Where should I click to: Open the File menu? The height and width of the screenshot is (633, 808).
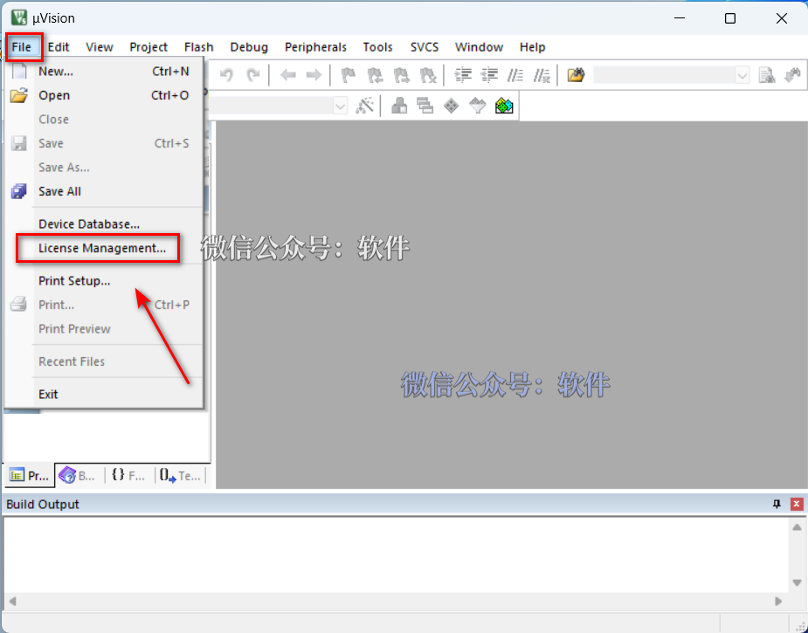click(x=22, y=47)
